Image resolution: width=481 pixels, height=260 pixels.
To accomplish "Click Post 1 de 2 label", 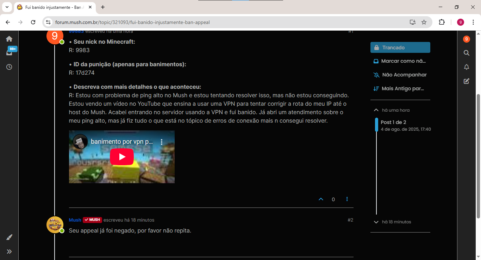I will coord(393,122).
